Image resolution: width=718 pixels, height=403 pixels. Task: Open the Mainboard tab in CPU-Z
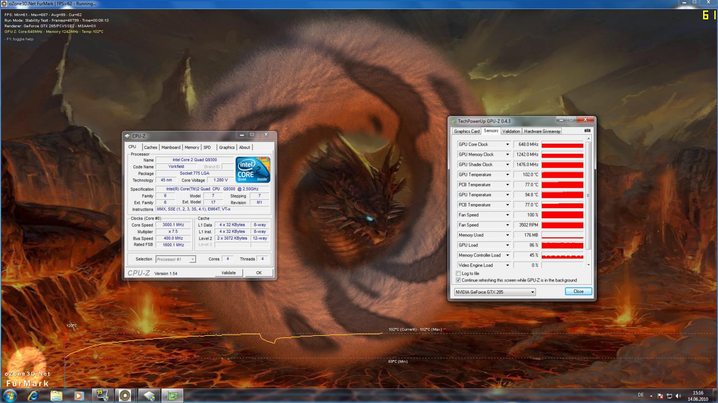click(x=171, y=148)
